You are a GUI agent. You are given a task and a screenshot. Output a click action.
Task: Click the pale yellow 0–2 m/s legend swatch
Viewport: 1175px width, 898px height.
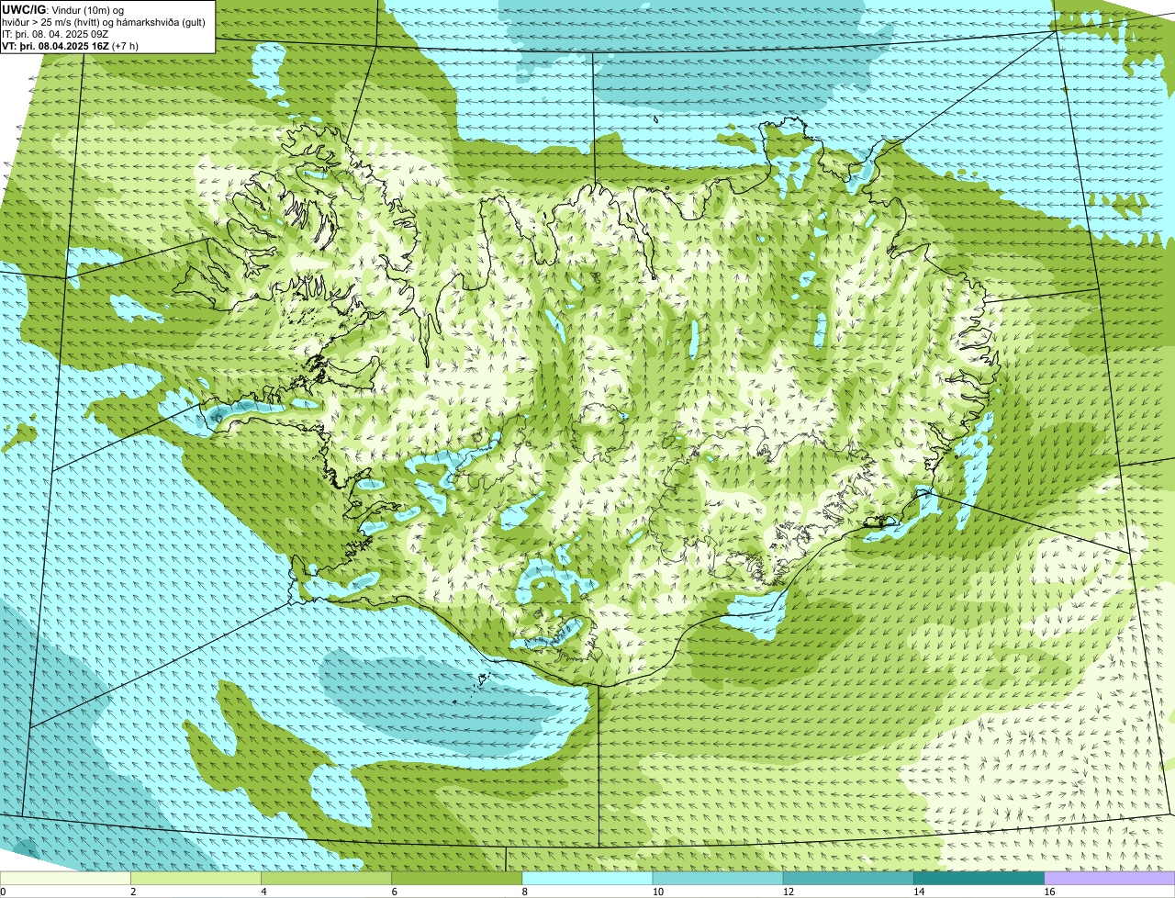(65, 879)
